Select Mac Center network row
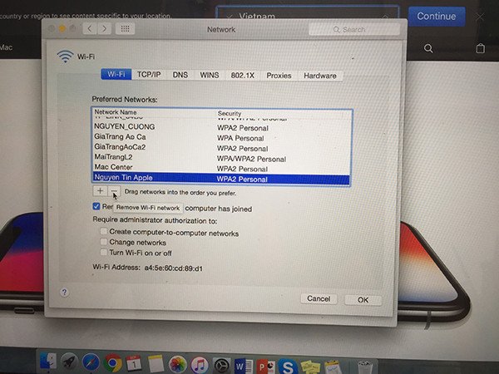This screenshot has width=499, height=374. click(222, 168)
